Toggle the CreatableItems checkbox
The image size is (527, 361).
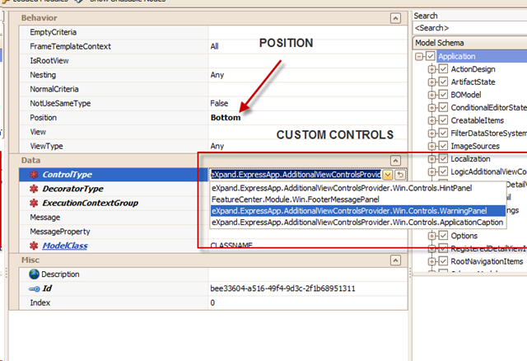(x=443, y=120)
